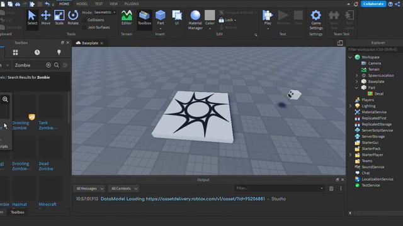Toggle the Join Surfaces checkbox

pyautogui.click(x=84, y=28)
